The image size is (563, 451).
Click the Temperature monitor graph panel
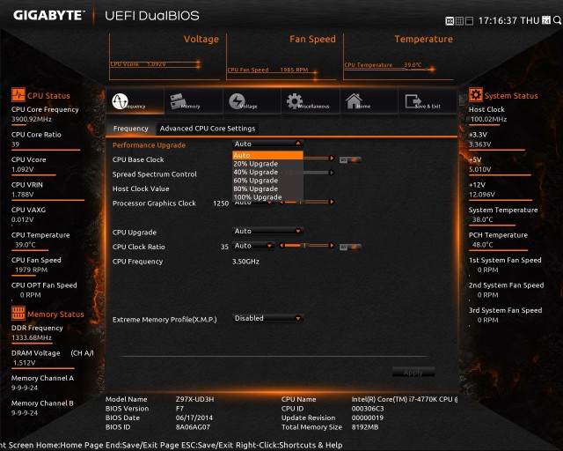click(x=398, y=57)
